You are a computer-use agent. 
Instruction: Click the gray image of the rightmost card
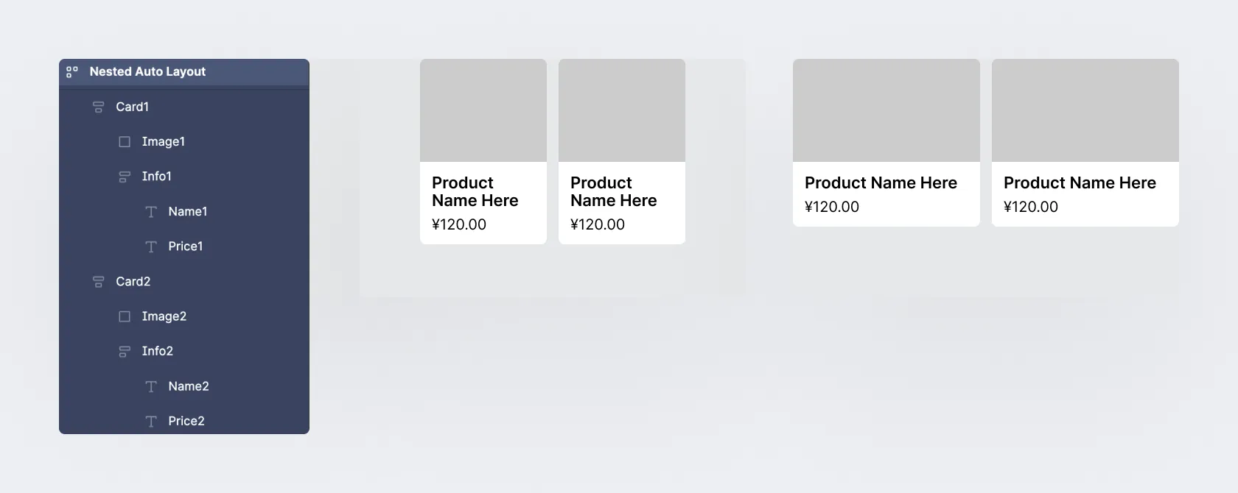tap(1085, 110)
